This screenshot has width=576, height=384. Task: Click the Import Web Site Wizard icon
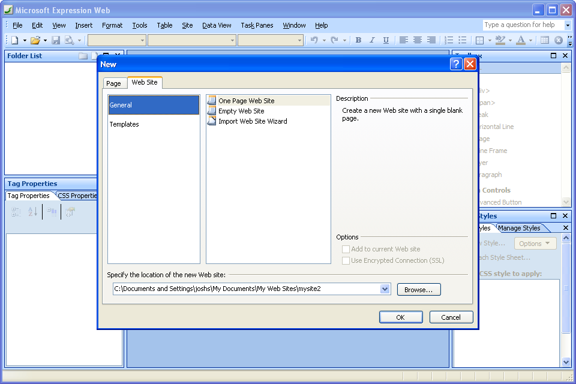click(x=212, y=121)
